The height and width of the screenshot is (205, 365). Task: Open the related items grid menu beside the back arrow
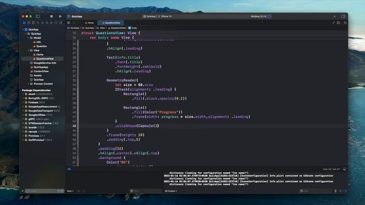(x=68, y=23)
